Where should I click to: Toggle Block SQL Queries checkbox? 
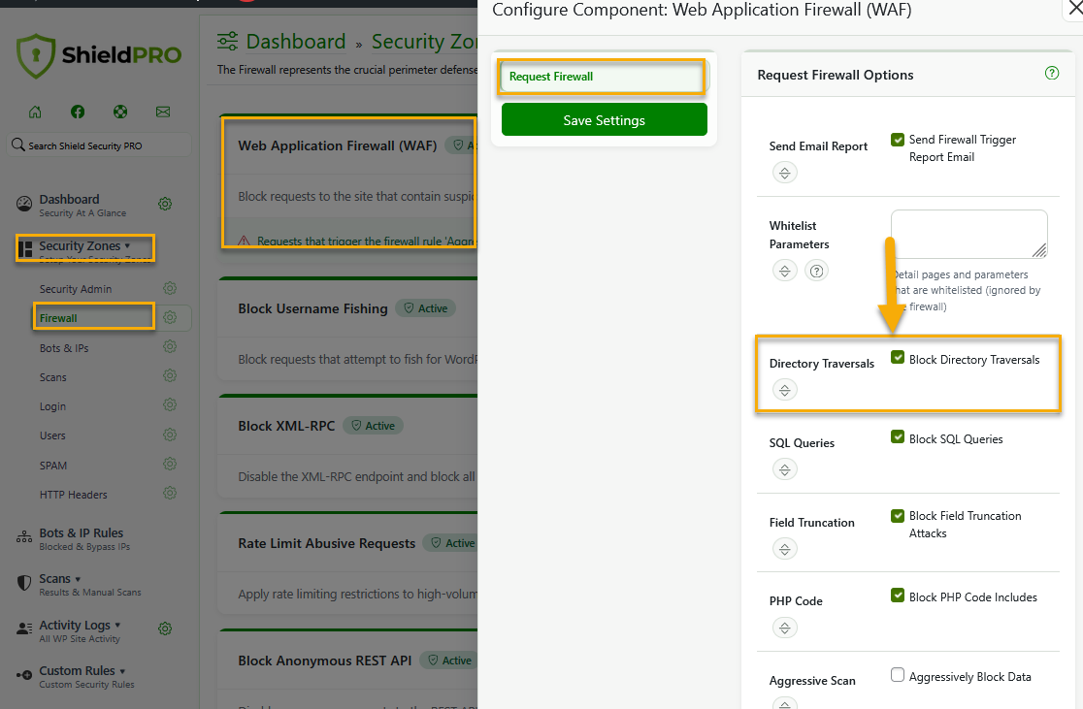(x=898, y=436)
